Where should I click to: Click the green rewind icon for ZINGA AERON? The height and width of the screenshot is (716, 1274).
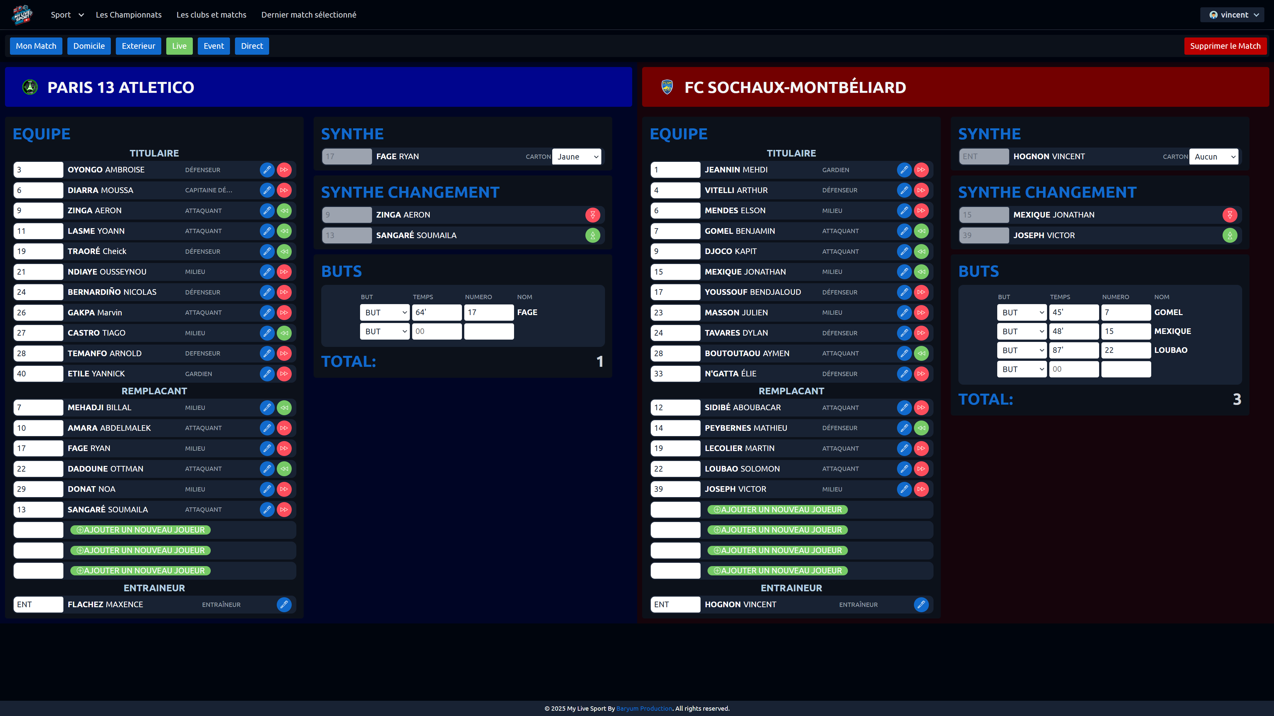tap(284, 211)
